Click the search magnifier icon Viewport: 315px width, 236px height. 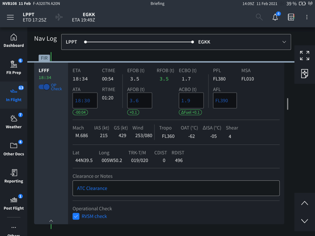259,17
